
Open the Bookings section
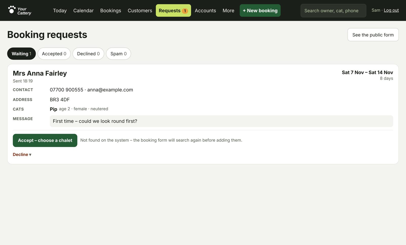111,10
